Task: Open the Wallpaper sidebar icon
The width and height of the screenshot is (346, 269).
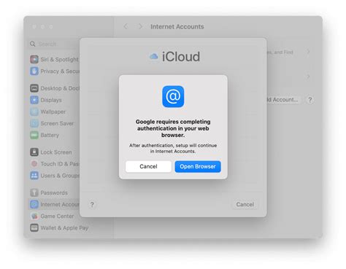Action: pos(34,112)
